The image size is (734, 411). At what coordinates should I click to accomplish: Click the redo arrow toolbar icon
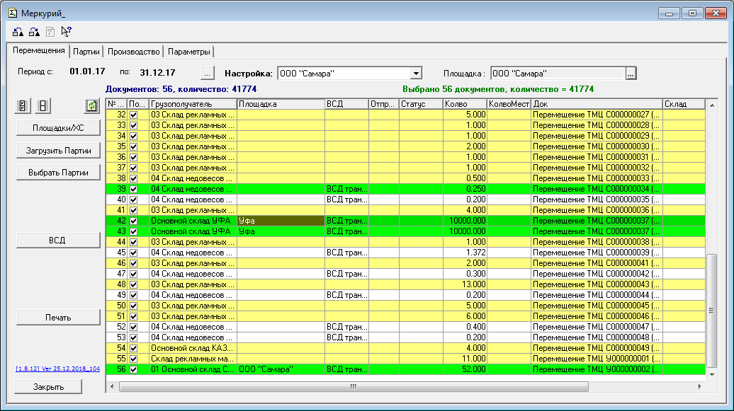point(34,32)
